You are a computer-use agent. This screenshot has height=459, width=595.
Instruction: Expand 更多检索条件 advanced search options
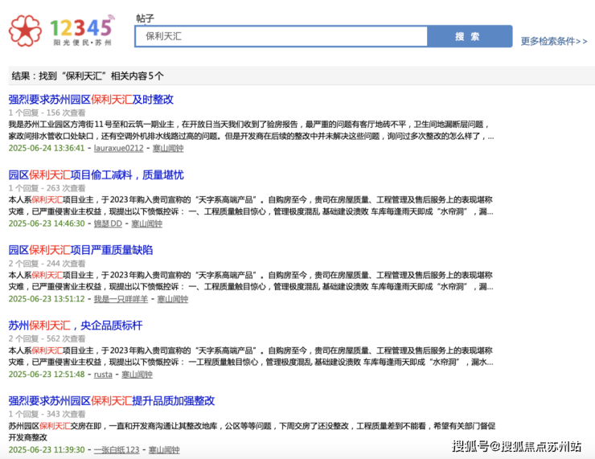[x=553, y=41]
